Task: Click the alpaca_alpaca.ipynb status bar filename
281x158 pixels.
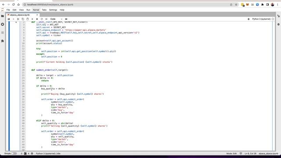Action: (x=268, y=154)
